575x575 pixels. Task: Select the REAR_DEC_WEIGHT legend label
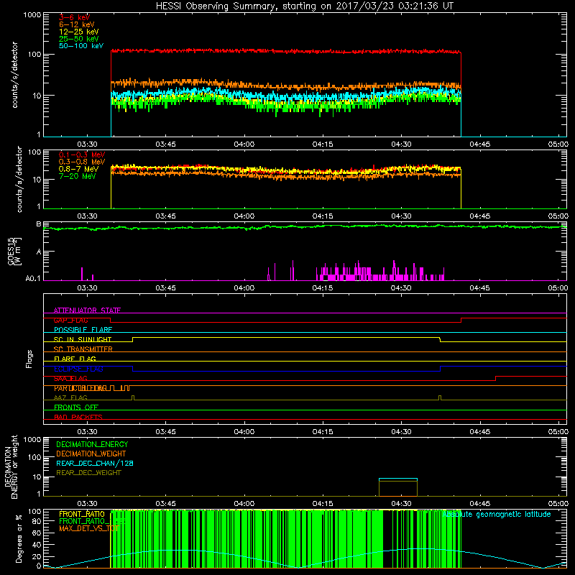click(88, 473)
